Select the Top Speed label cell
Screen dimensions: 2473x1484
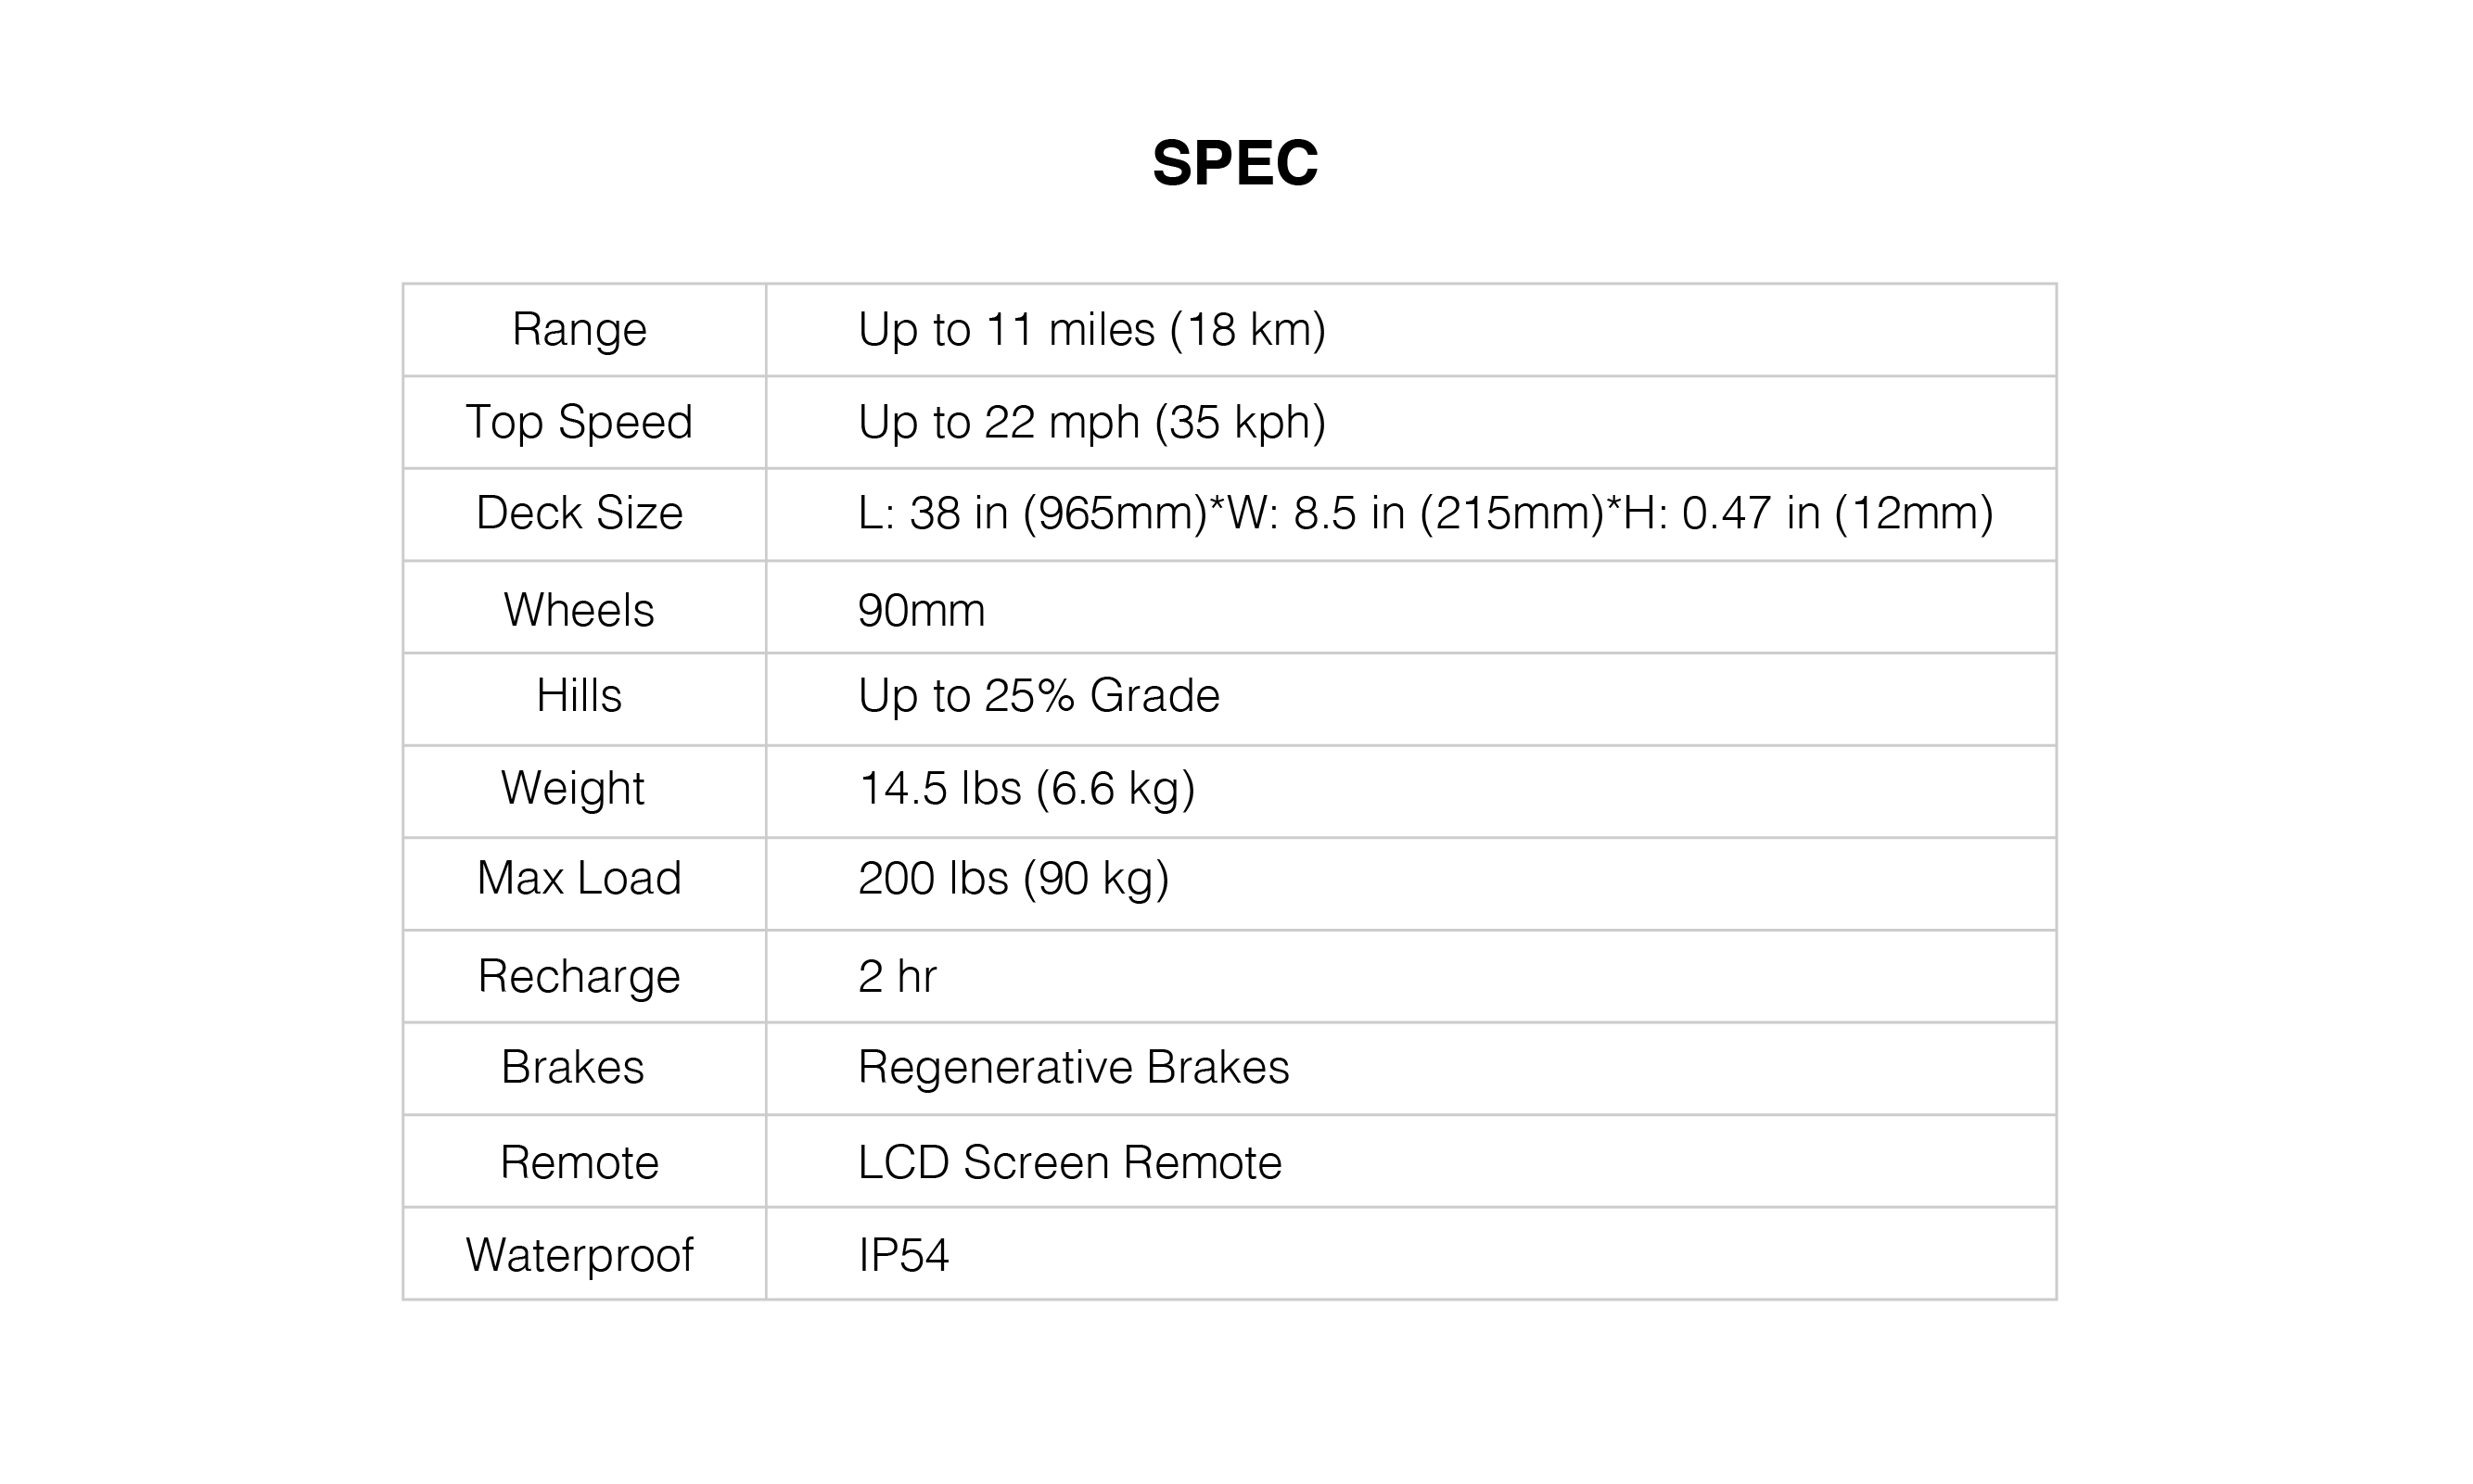tap(584, 422)
